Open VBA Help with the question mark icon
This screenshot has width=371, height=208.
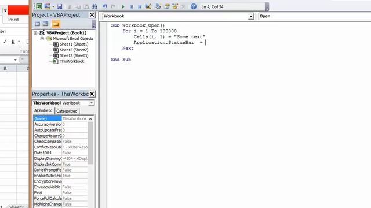pos(194,6)
